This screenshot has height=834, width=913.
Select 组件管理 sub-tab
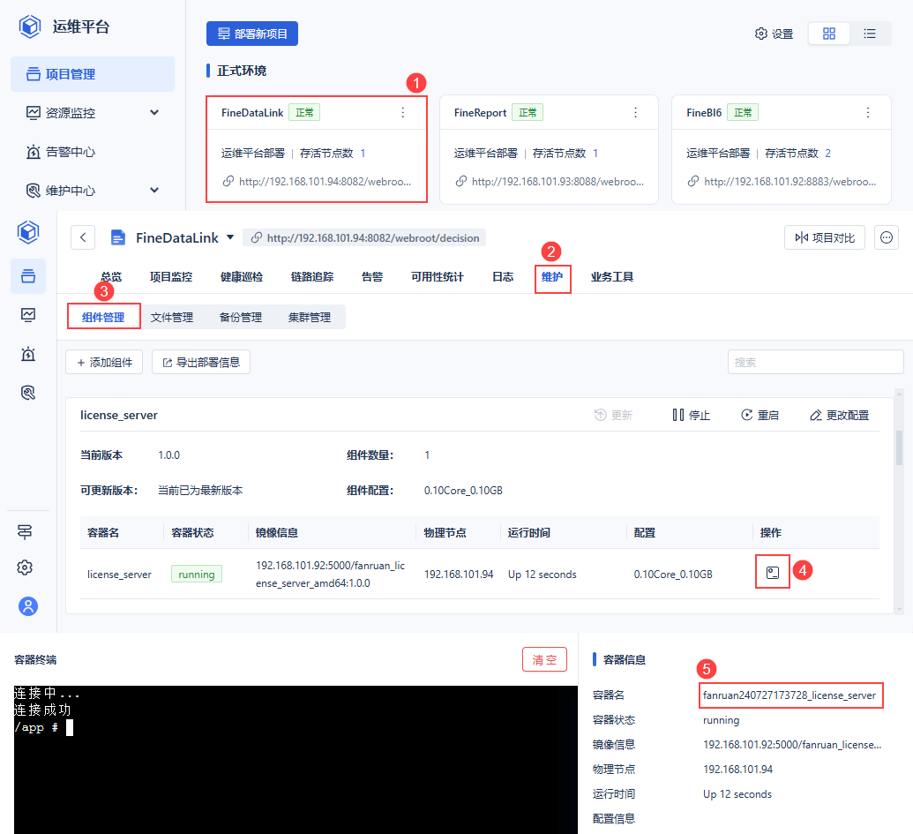click(x=103, y=318)
